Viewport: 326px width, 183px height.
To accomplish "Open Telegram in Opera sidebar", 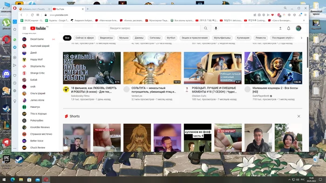I will coord(15,47).
